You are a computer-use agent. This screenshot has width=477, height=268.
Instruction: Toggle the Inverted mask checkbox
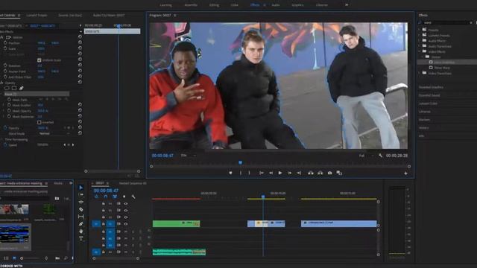click(40, 122)
